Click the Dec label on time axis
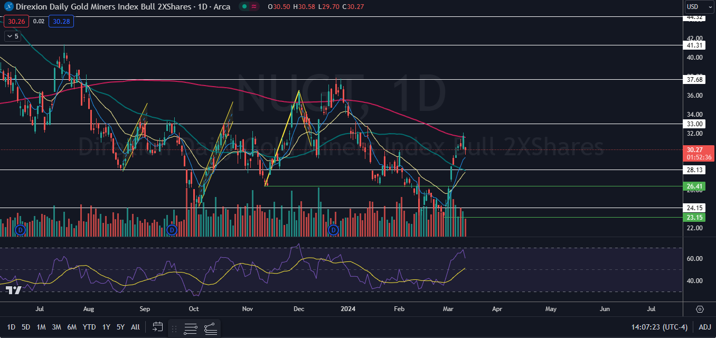Screen dimensions: 716x338 tap(299, 308)
